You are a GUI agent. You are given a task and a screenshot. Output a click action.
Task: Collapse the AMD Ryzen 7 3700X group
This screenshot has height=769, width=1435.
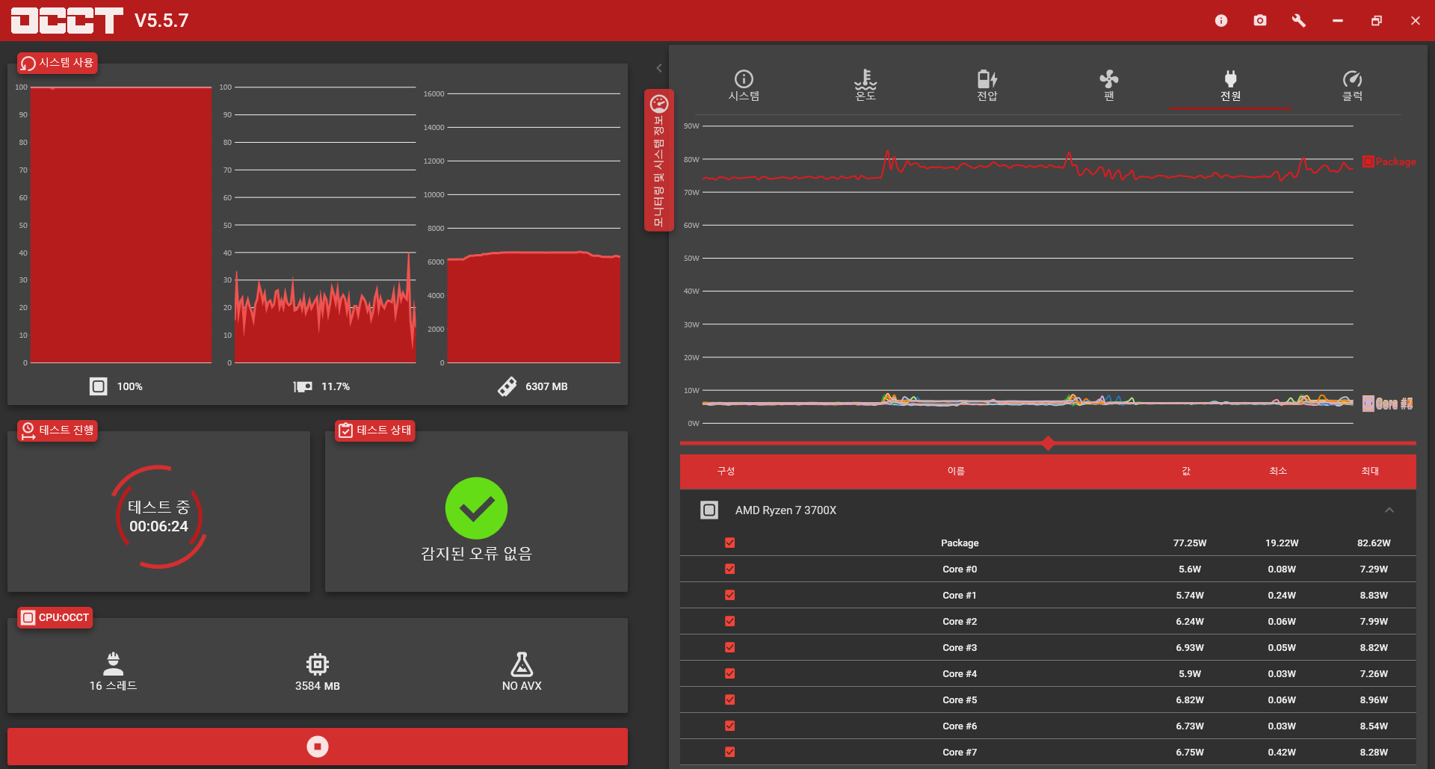1389,510
